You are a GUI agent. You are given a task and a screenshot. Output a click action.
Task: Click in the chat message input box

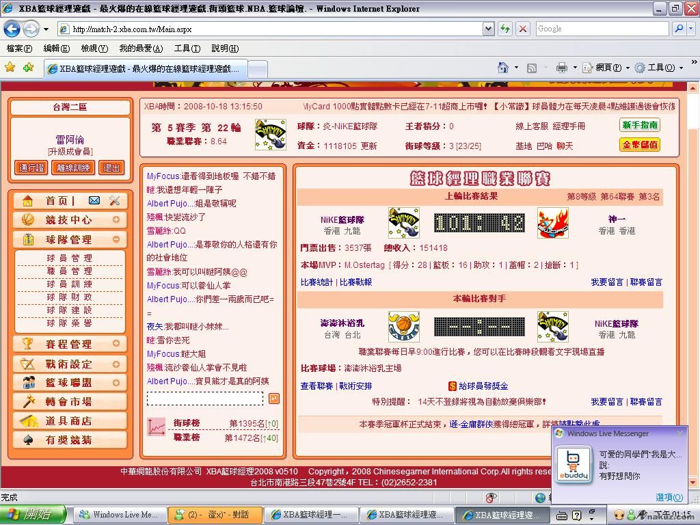click(x=205, y=399)
